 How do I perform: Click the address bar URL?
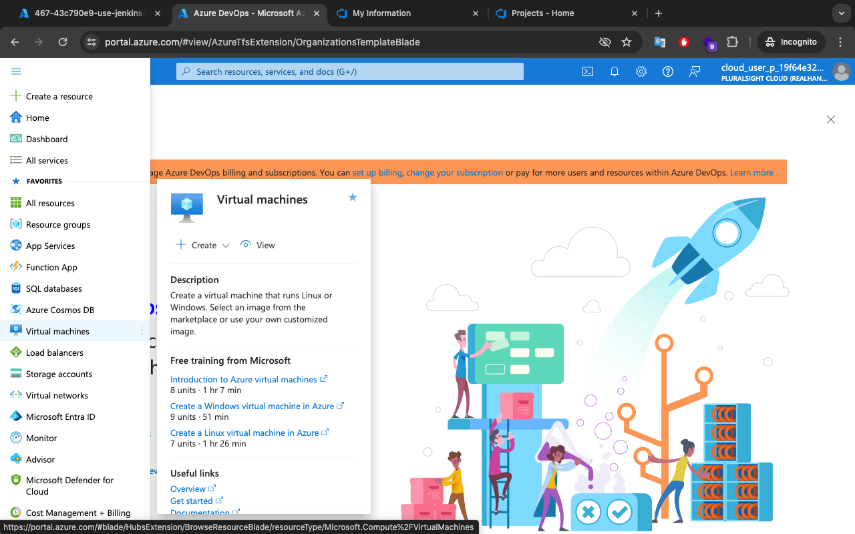pyautogui.click(x=263, y=42)
